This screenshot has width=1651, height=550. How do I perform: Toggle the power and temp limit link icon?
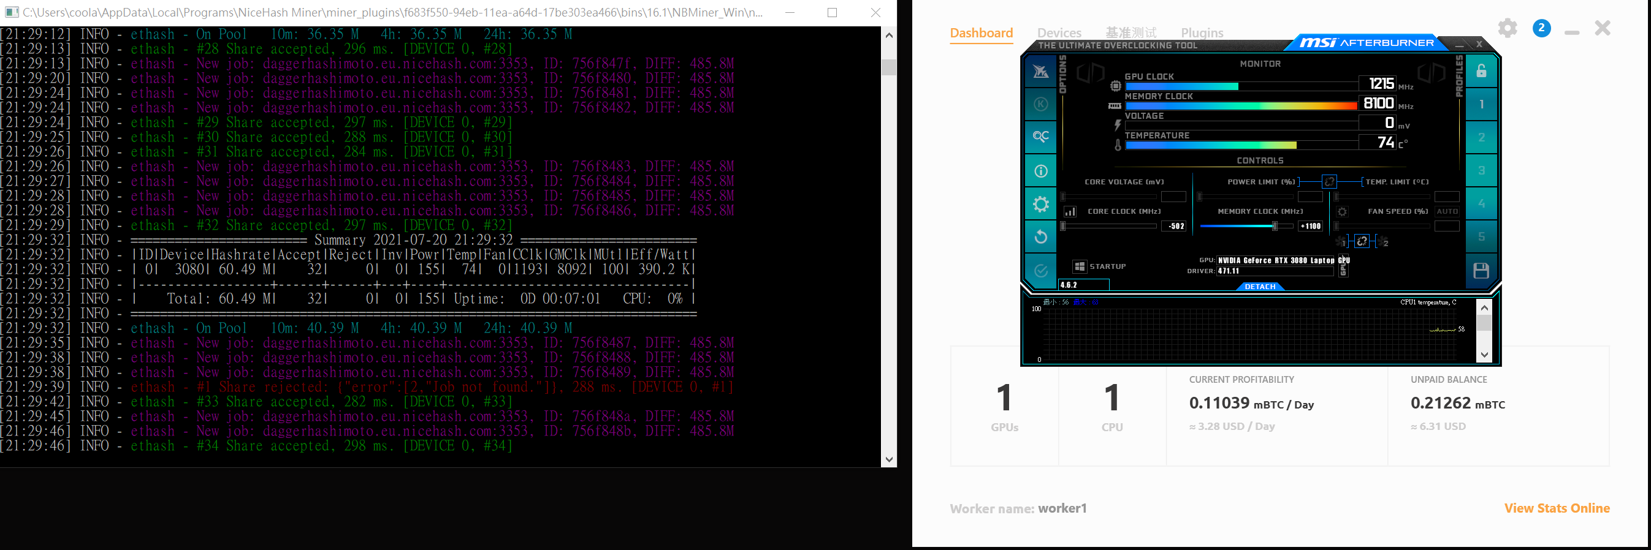click(x=1329, y=182)
